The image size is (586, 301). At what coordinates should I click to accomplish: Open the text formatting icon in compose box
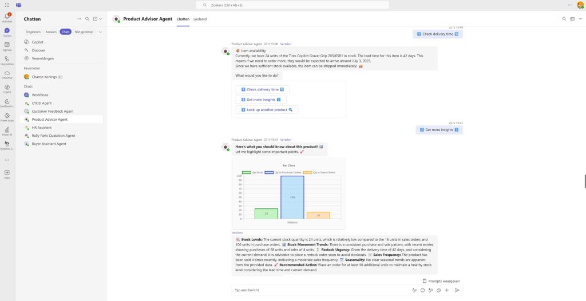click(x=414, y=290)
